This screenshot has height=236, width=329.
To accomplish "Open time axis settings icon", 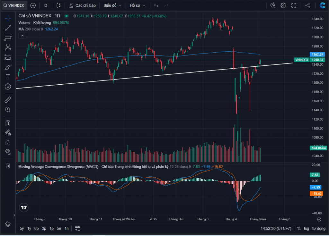I will (x=319, y=219).
